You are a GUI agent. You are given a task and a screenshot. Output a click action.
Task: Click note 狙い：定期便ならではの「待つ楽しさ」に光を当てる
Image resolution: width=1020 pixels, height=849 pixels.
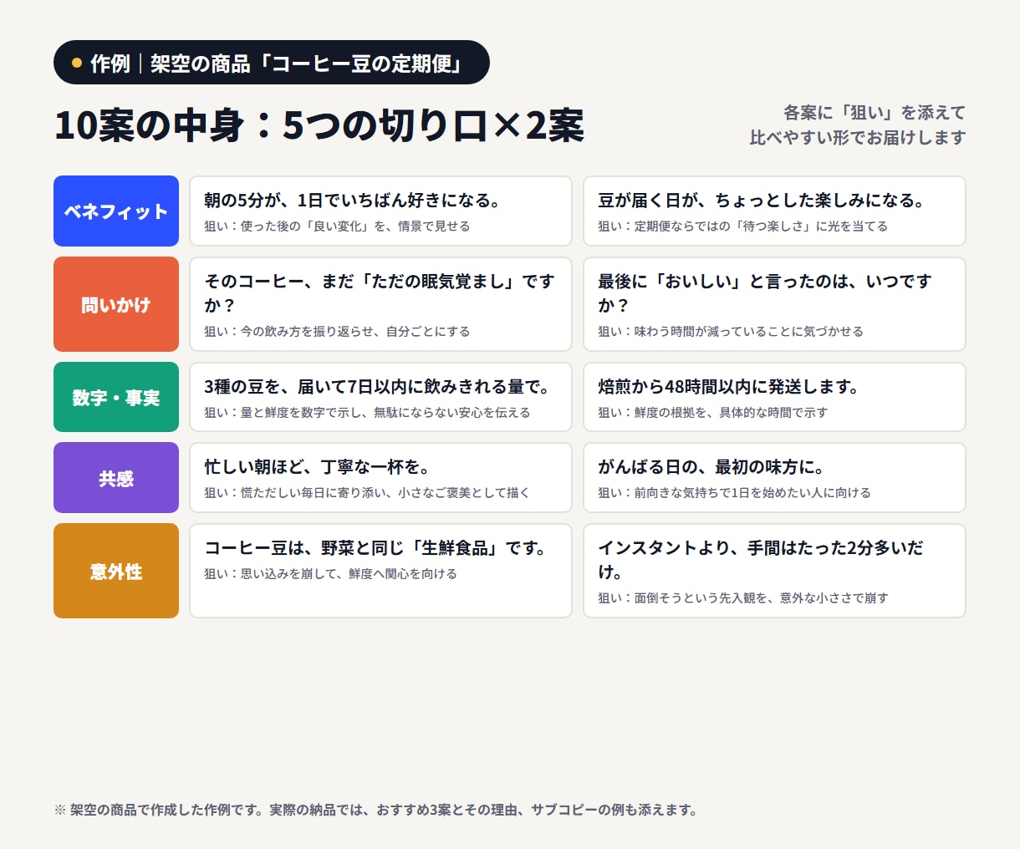click(x=742, y=226)
